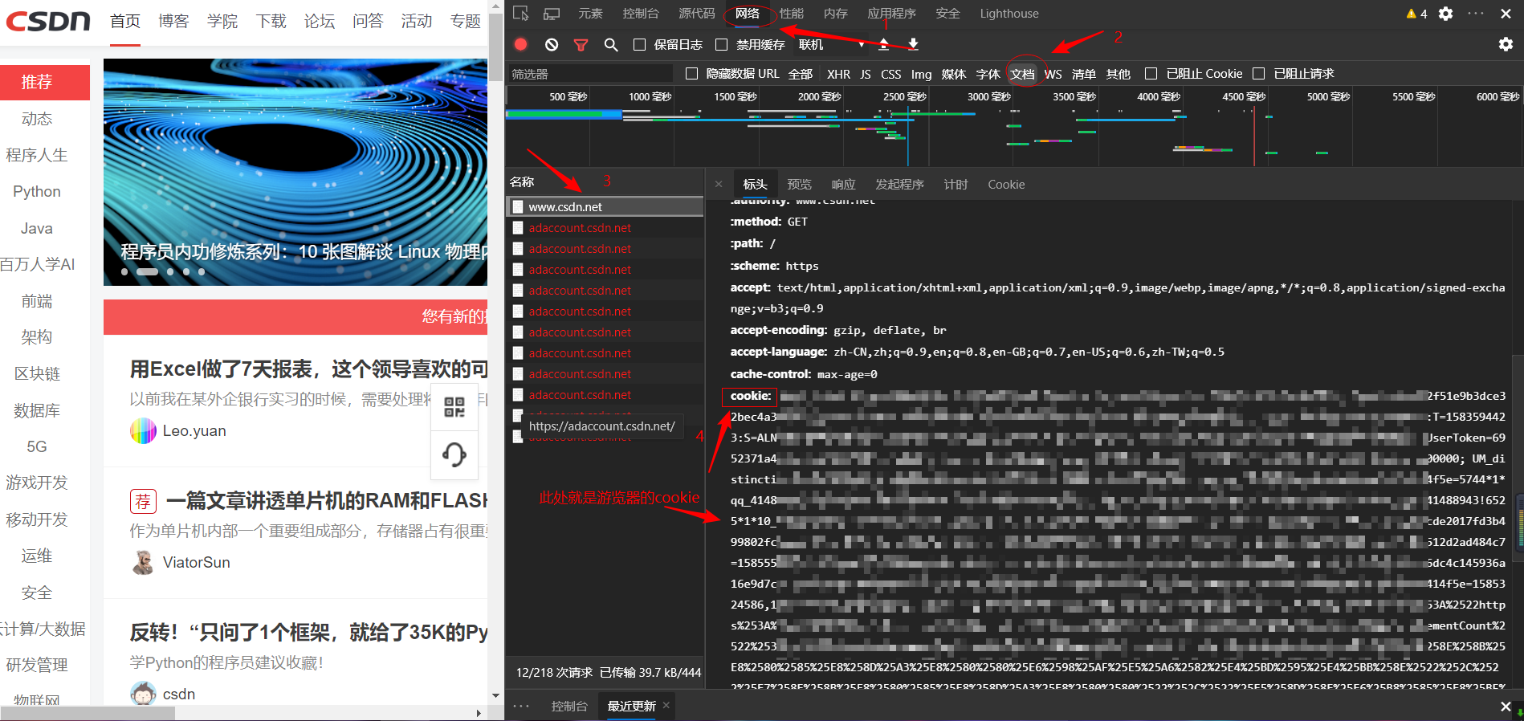The image size is (1524, 721).
Task: Select Cookie details tab
Action: coord(1006,185)
